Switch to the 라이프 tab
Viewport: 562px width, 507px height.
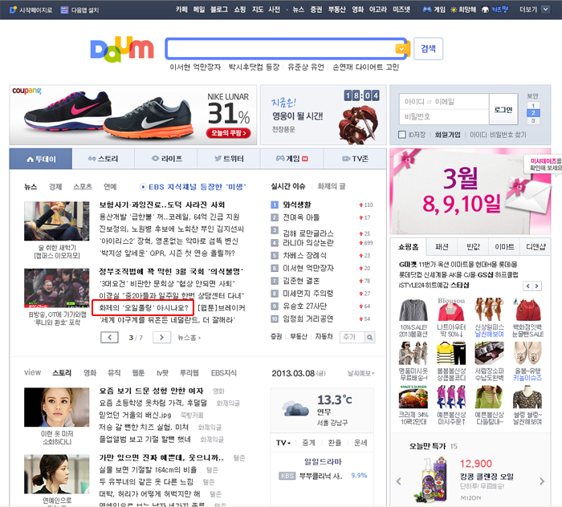(x=166, y=159)
